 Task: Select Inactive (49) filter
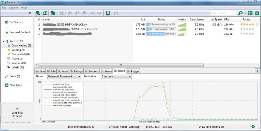point(17,63)
